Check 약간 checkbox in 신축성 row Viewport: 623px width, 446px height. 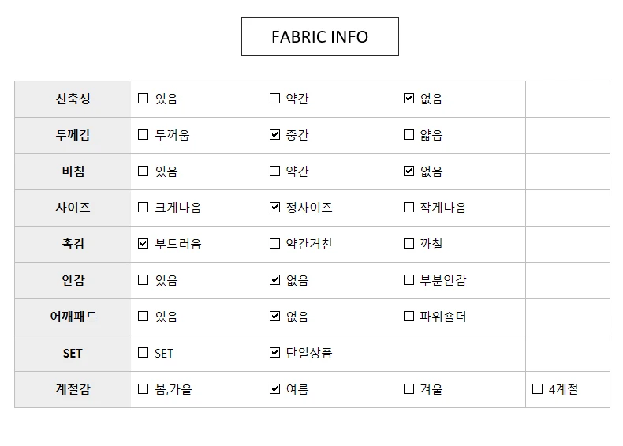(x=274, y=99)
